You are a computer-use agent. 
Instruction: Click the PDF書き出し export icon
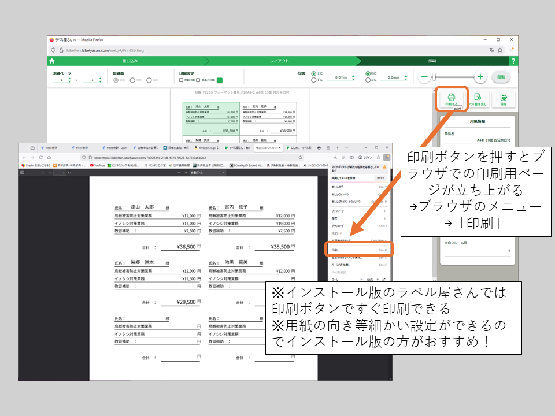[477, 99]
